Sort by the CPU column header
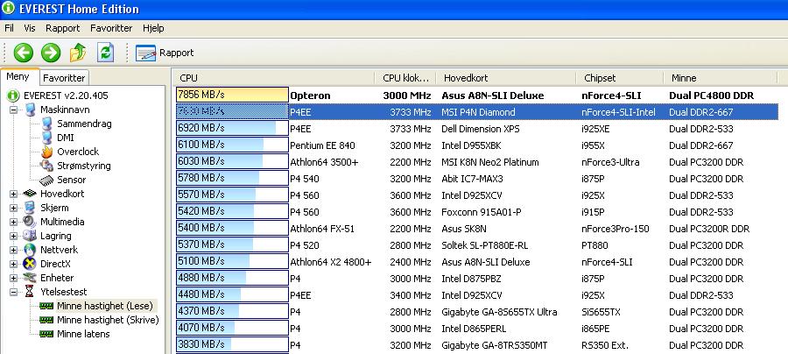This screenshot has width=788, height=354. (275, 78)
